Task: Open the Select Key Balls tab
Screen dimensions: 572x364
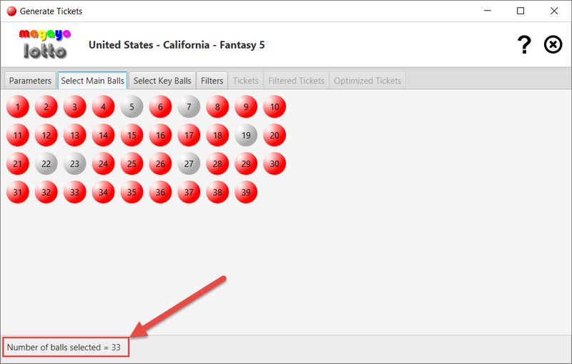Action: [162, 81]
